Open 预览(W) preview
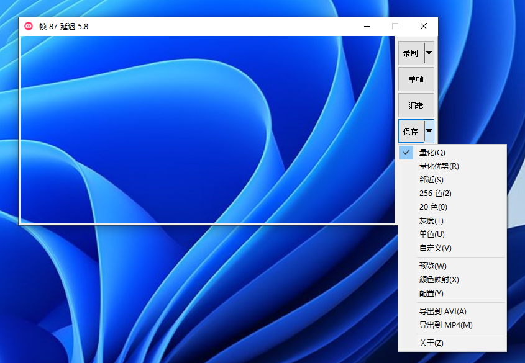525x363 pixels. click(432, 266)
